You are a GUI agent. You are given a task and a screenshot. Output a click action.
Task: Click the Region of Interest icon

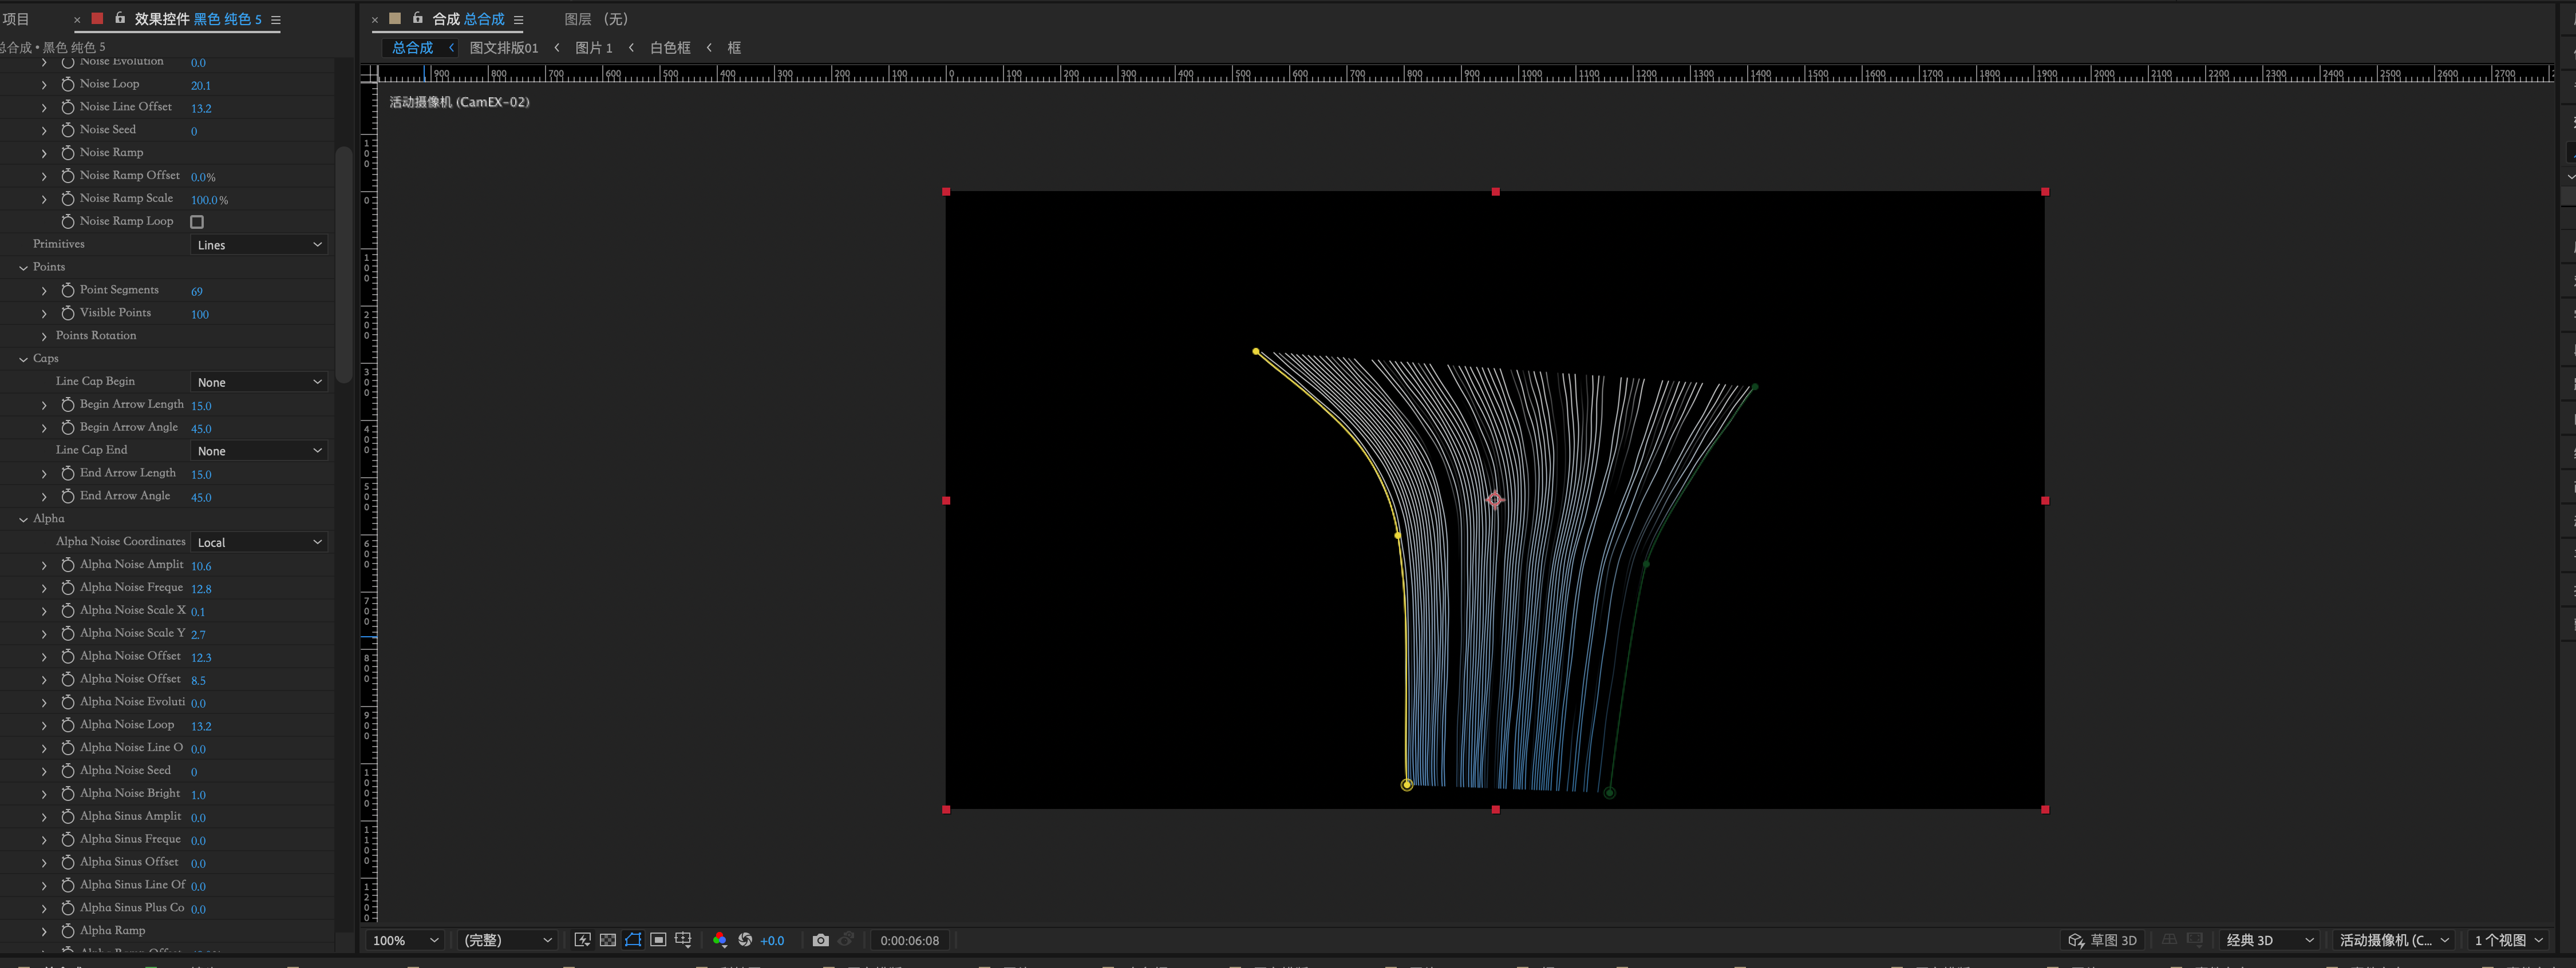(x=658, y=940)
